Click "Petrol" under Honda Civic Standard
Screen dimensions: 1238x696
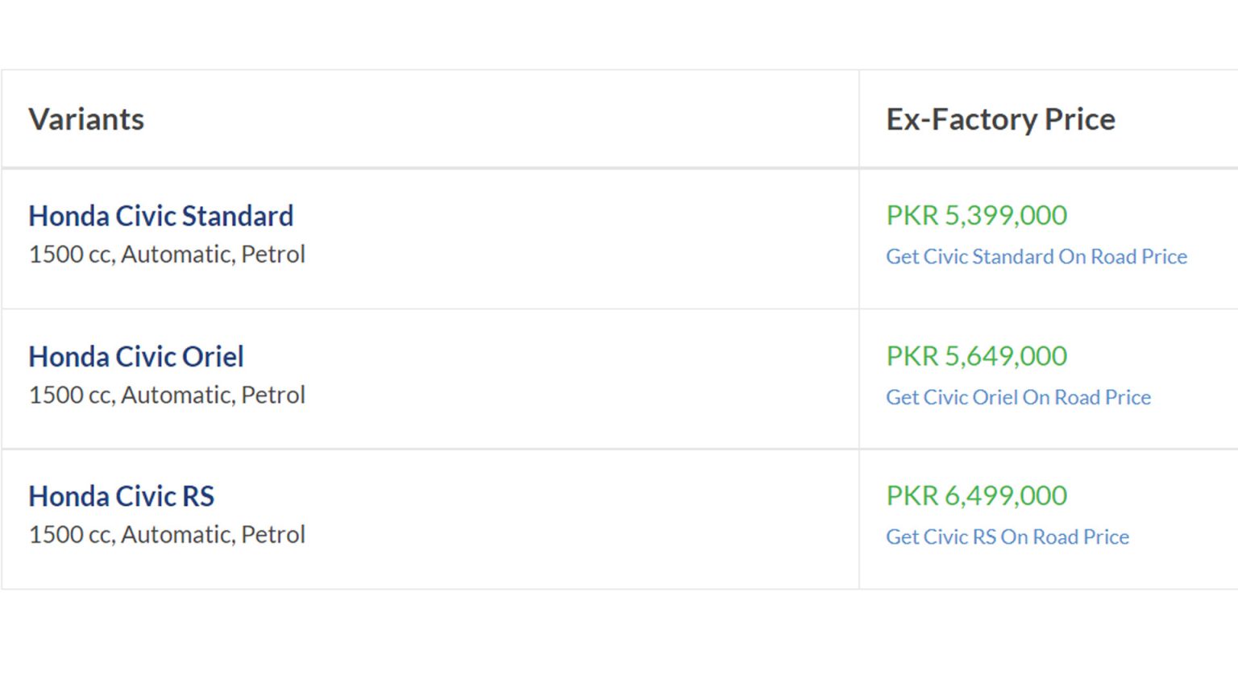coord(273,255)
